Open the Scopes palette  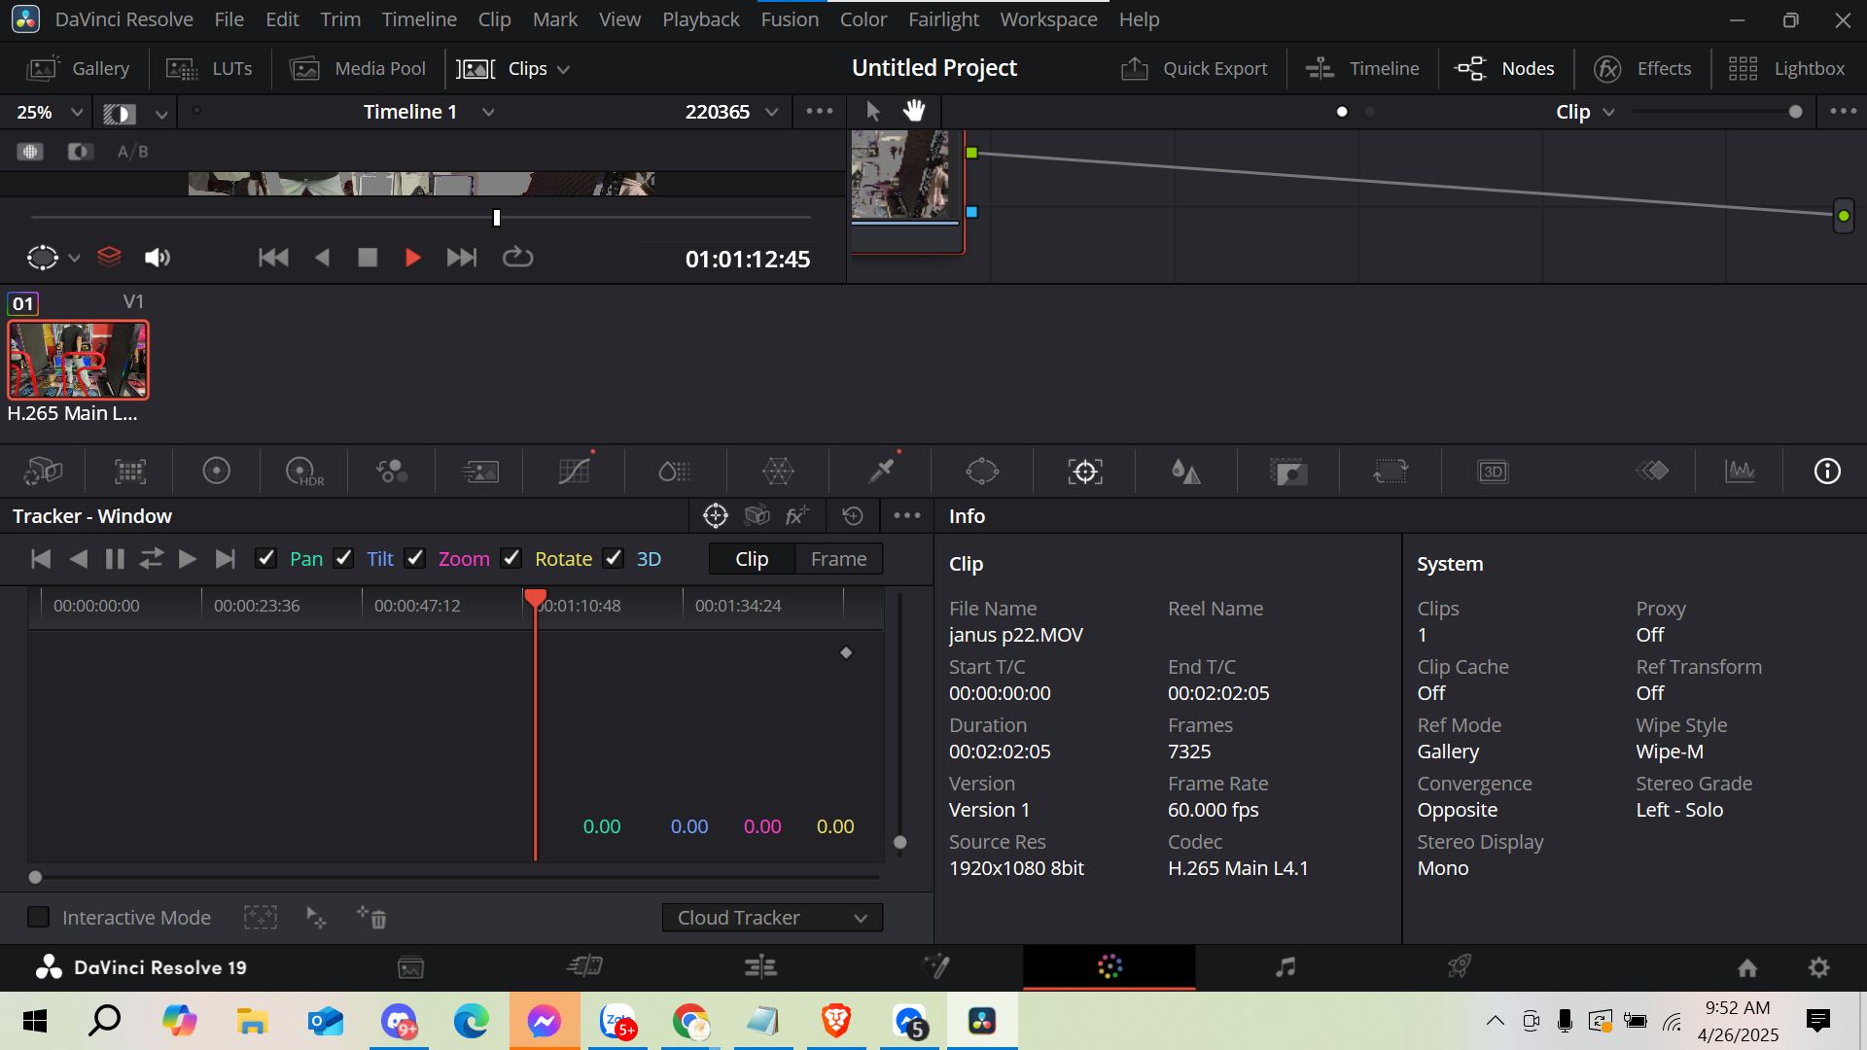point(1740,472)
